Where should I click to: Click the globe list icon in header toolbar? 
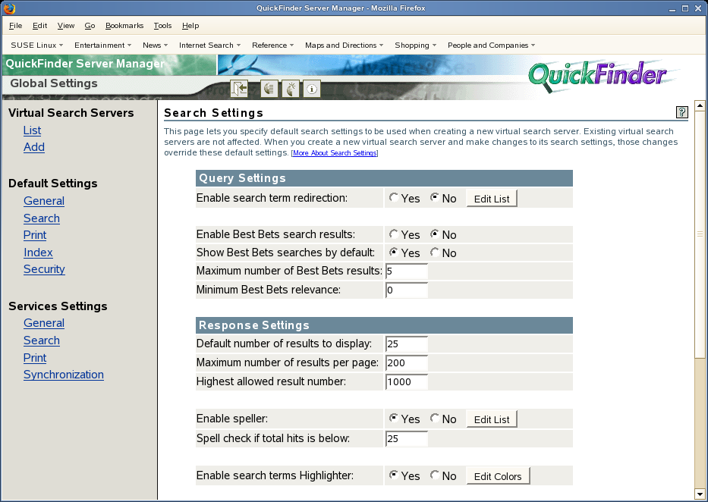tap(269, 89)
